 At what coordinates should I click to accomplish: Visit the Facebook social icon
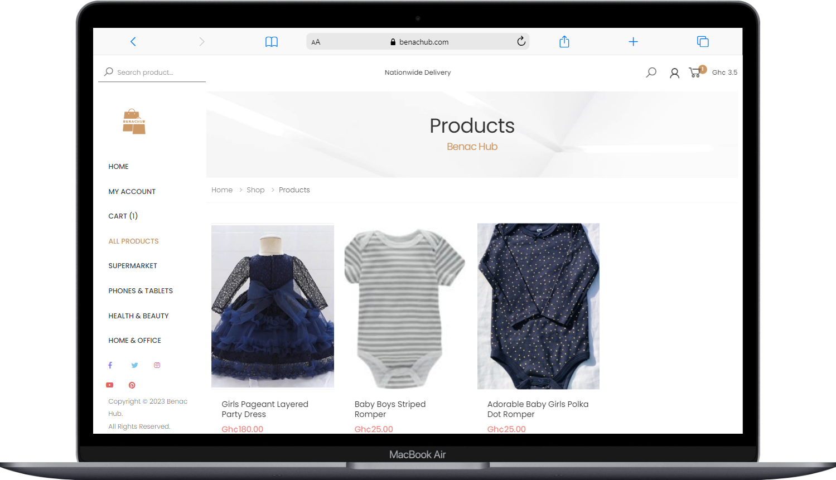pyautogui.click(x=110, y=365)
